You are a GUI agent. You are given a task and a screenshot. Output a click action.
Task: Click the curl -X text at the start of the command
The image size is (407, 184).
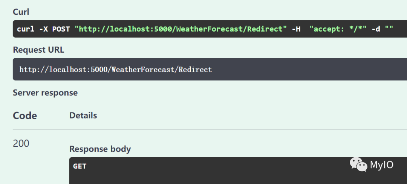[x=32, y=29]
